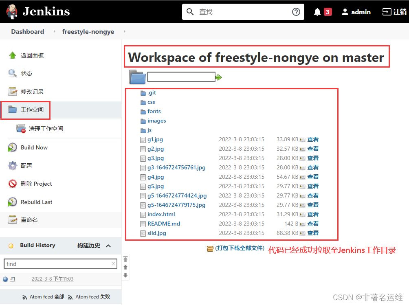Open the g1.jpg file link
Screen dimensions: 409x305
(x=155, y=139)
